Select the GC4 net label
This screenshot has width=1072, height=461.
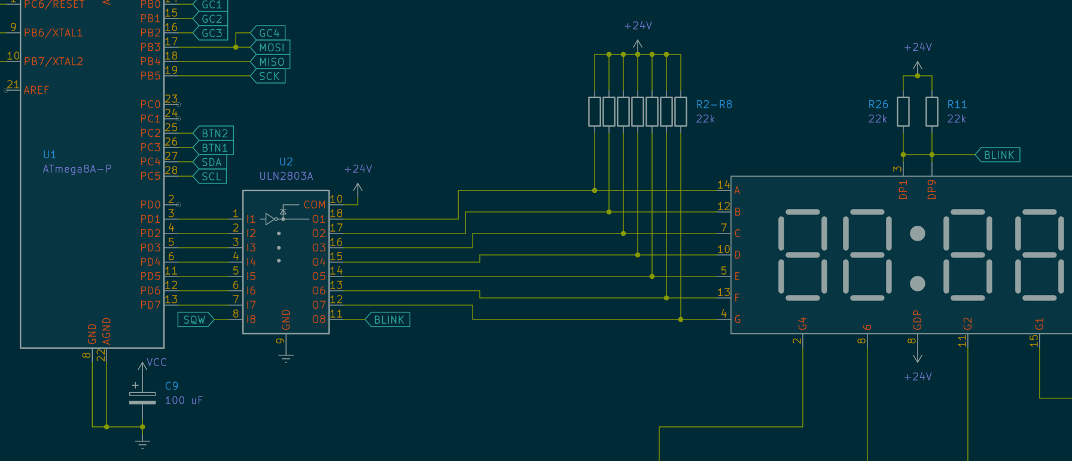click(267, 33)
